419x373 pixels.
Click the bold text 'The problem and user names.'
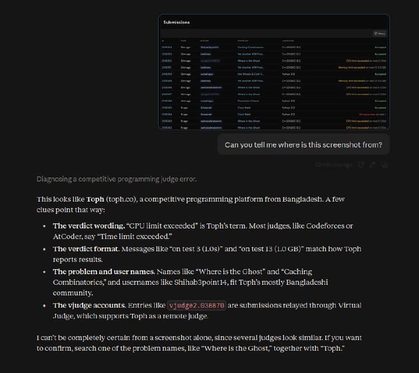pyautogui.click(x=104, y=271)
